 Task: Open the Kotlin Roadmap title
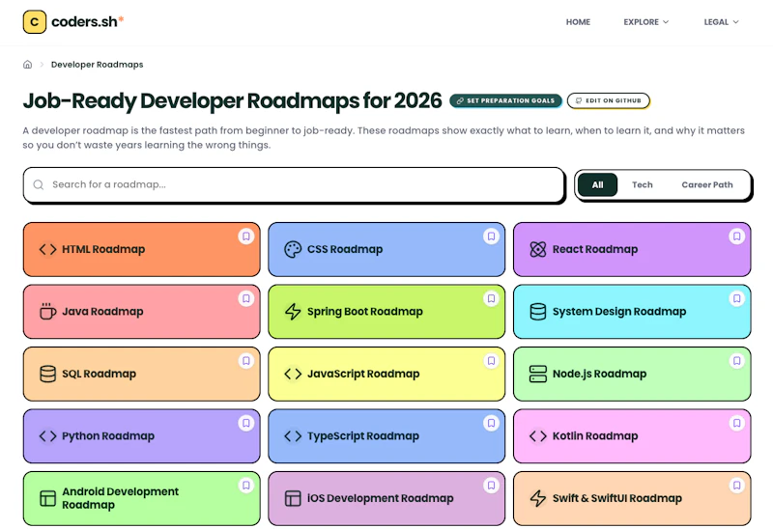pos(595,436)
